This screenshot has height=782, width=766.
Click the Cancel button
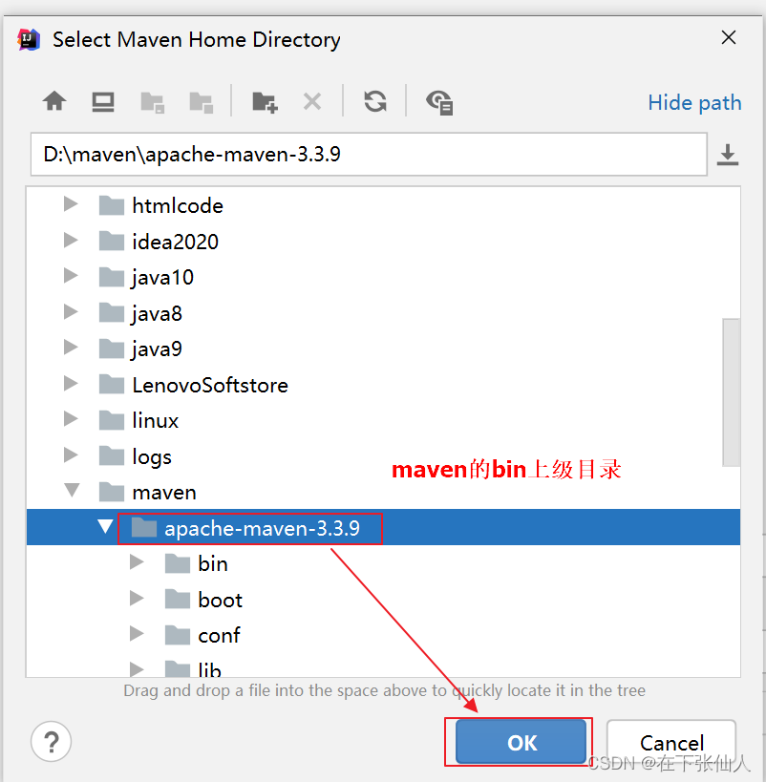(671, 742)
